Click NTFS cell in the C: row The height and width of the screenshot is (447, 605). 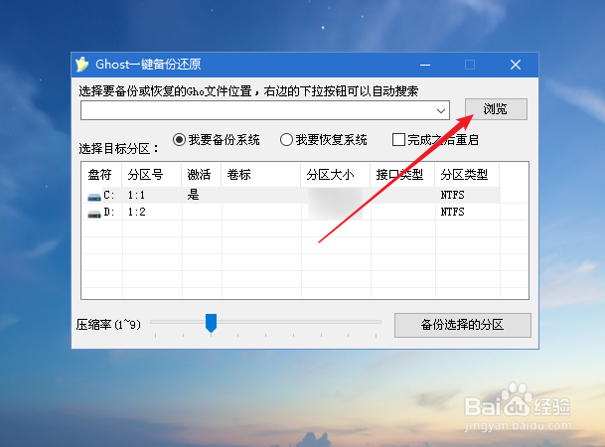click(x=453, y=195)
